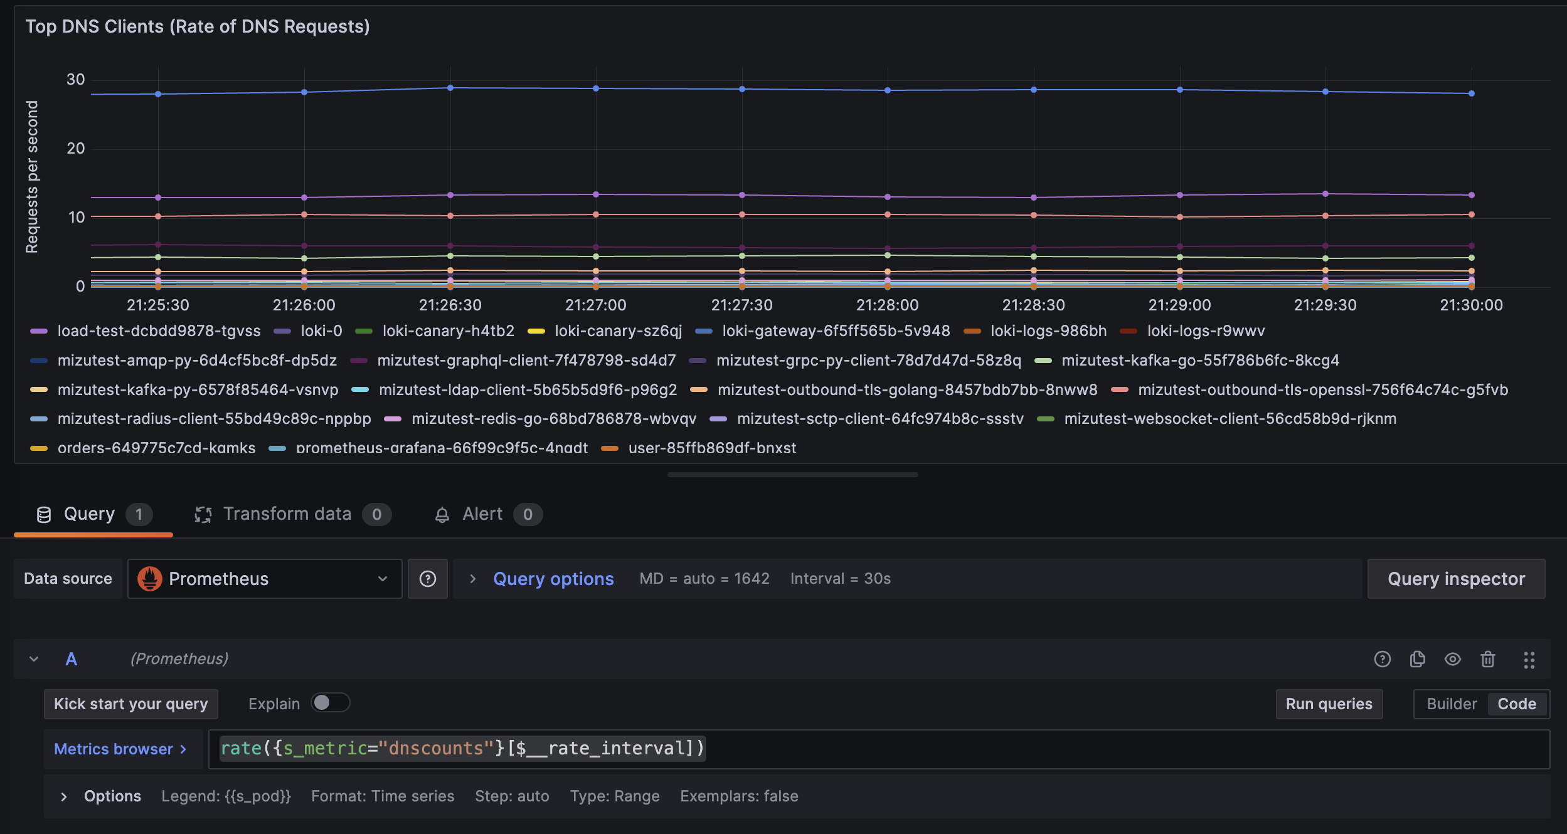Click the Bell alert icon
Viewport: 1567px width, 834px height.
439,514
